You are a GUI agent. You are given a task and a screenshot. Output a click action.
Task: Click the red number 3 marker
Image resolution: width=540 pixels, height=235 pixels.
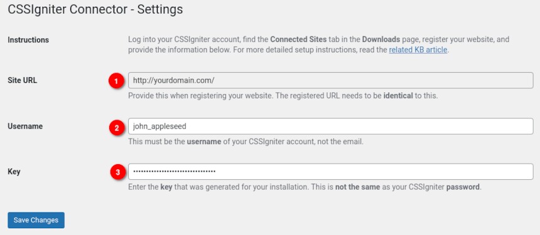[x=118, y=172]
